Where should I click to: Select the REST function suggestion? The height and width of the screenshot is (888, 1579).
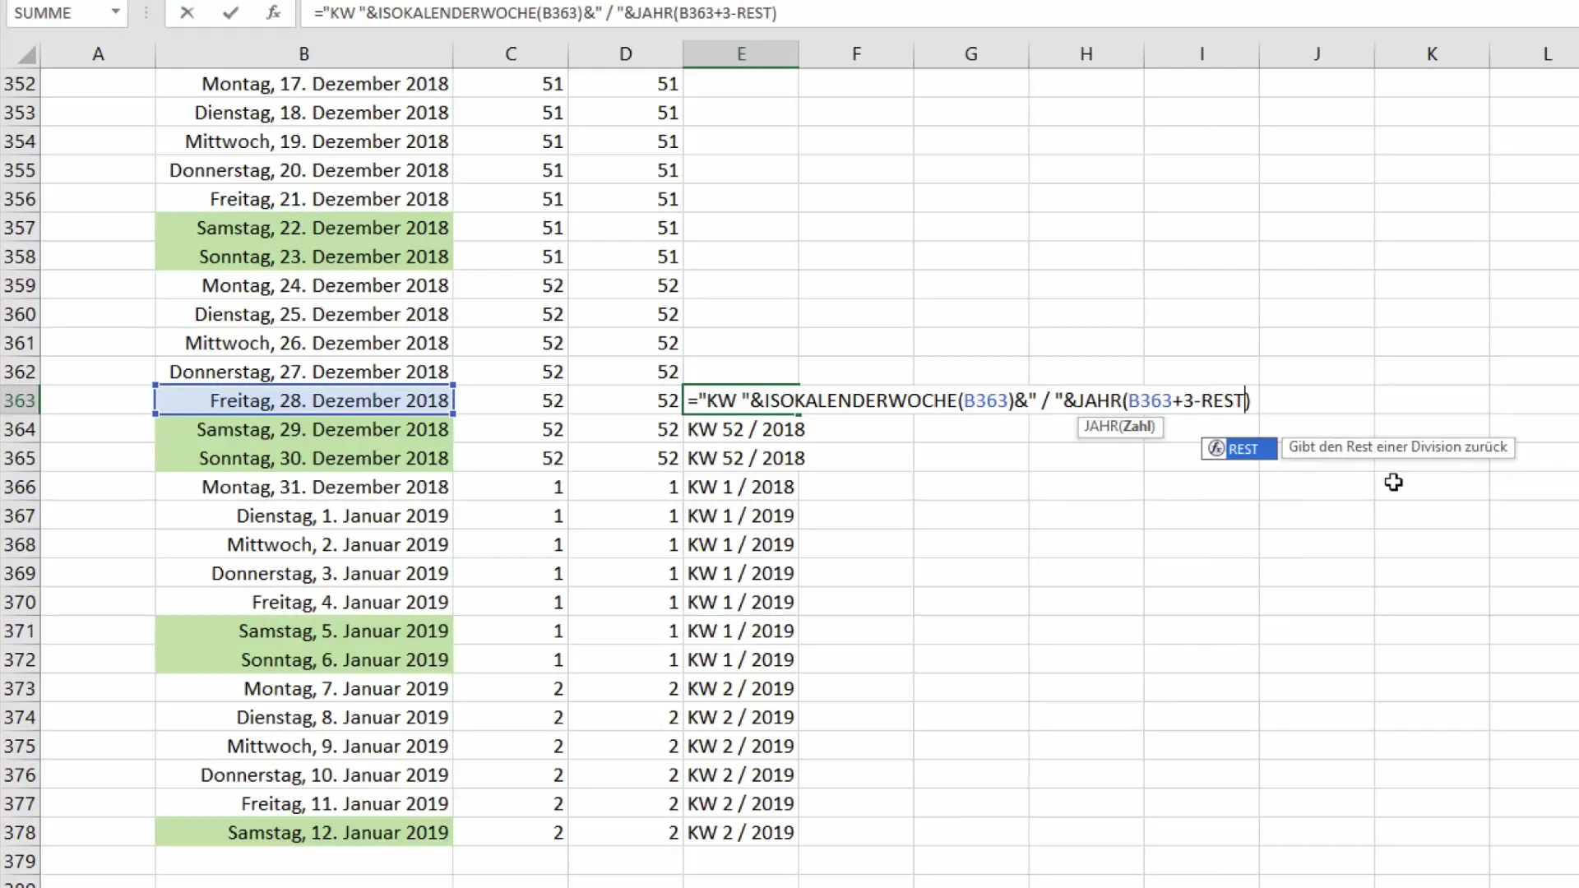1239,448
